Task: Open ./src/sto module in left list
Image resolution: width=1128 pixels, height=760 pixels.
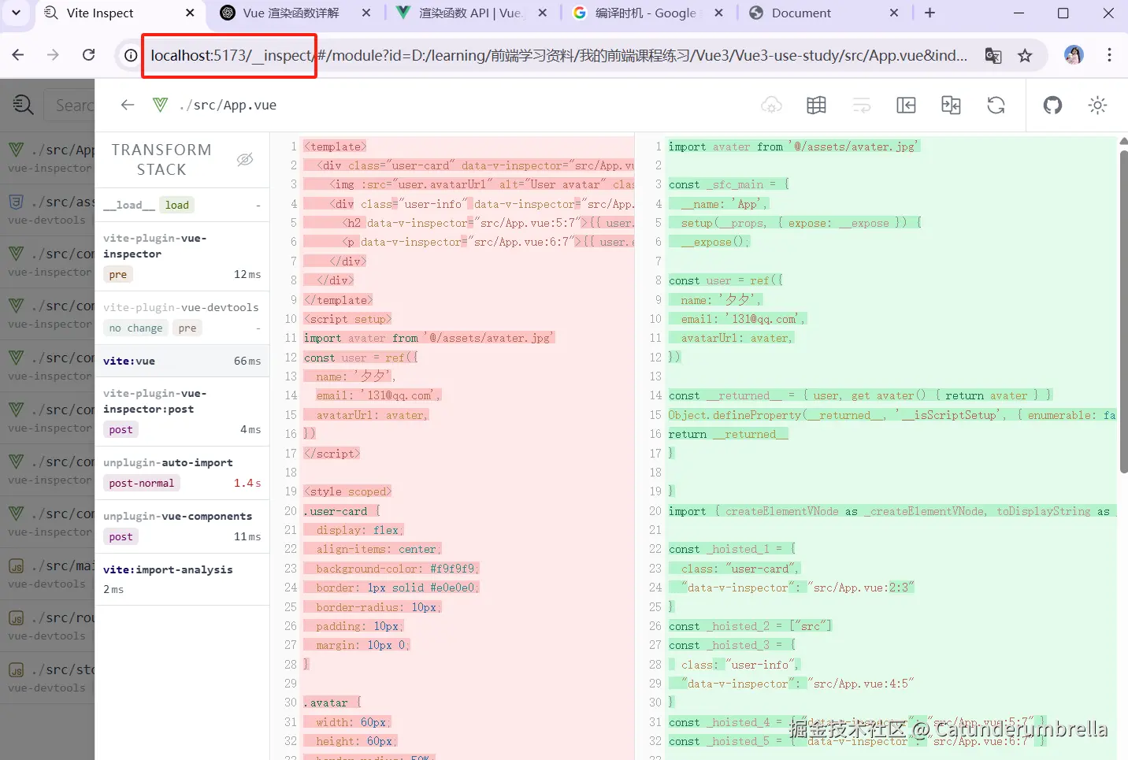Action: pos(47,677)
